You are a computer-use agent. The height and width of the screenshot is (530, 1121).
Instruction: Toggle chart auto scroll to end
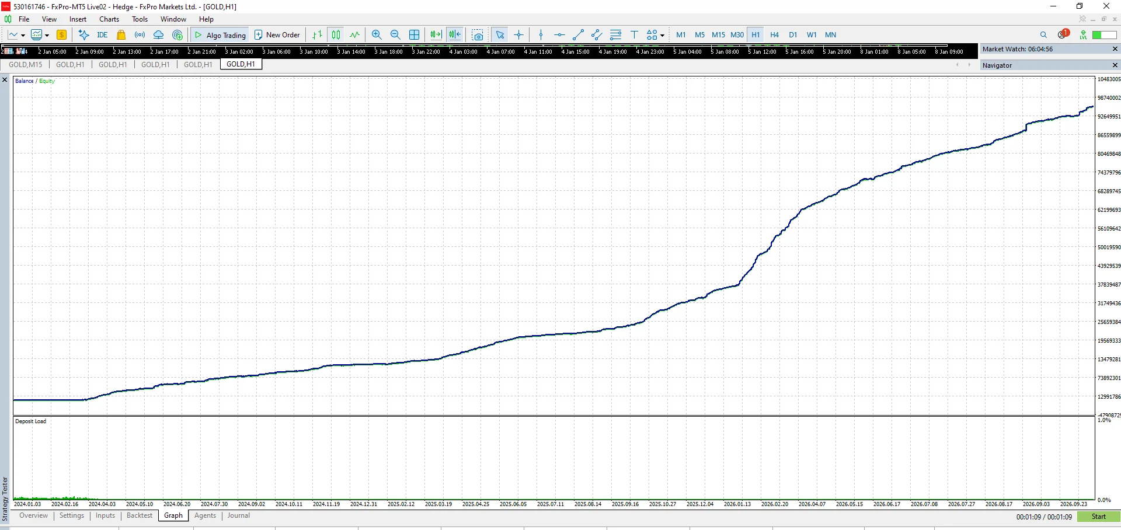coord(436,35)
